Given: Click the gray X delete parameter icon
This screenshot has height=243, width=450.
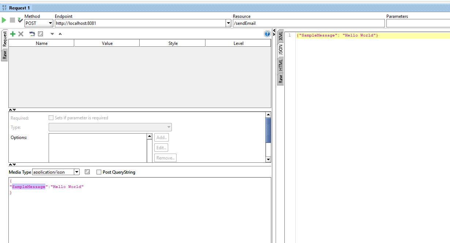Looking at the screenshot, I should (21, 34).
